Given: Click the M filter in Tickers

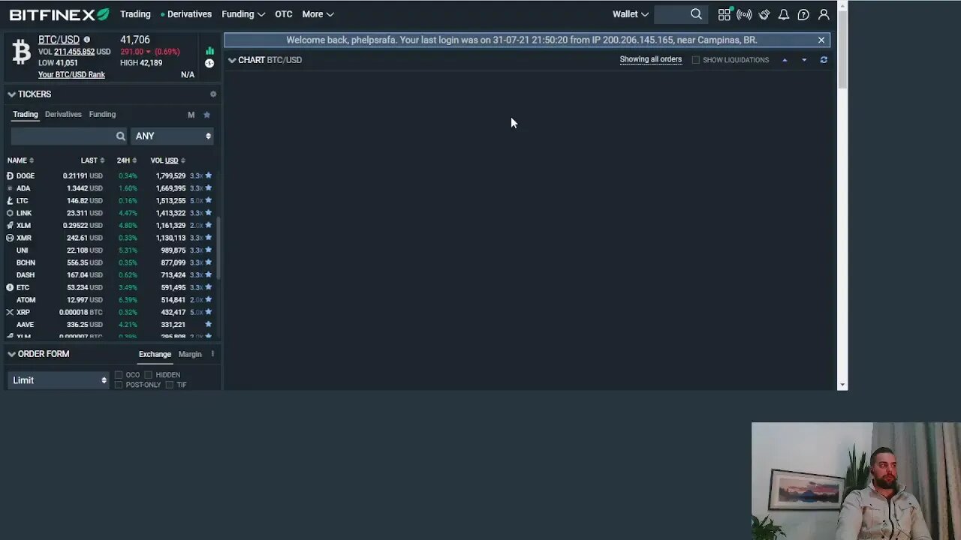Looking at the screenshot, I should click(x=191, y=115).
